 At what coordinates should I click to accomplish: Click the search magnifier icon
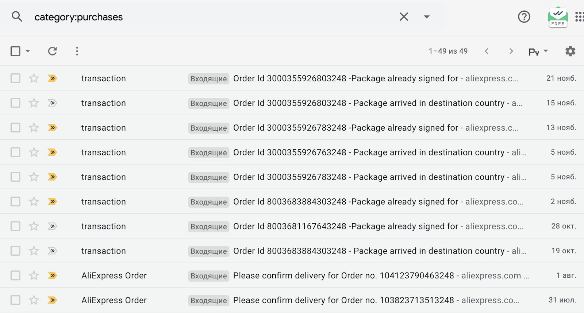point(17,17)
